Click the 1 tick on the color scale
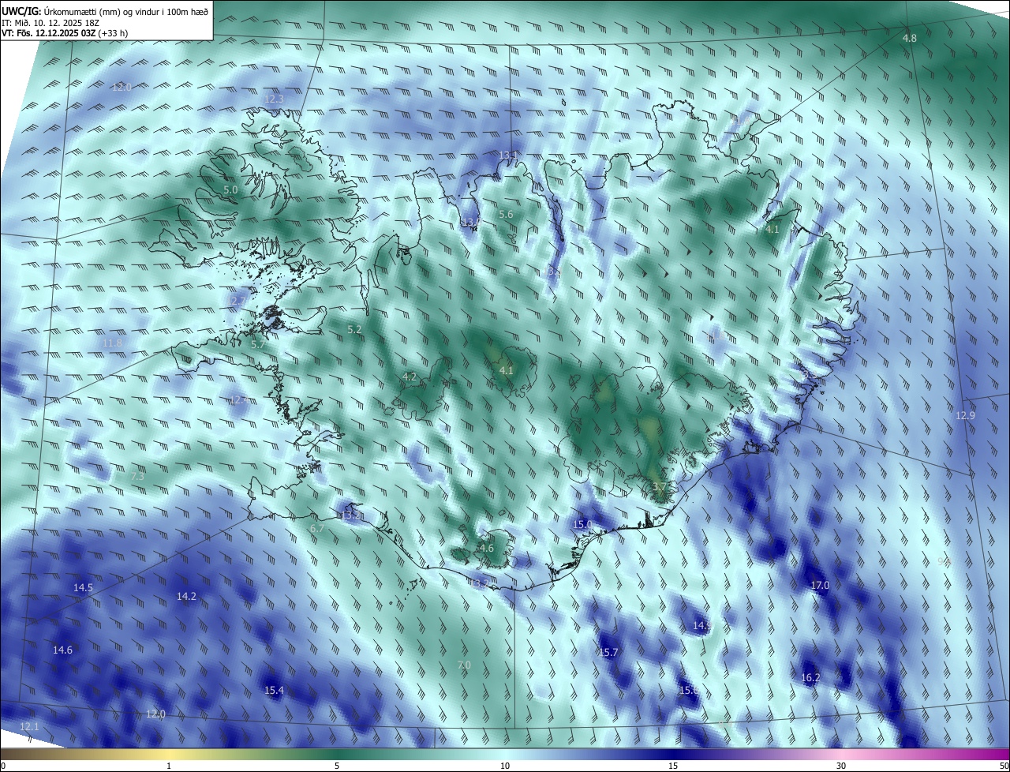The width and height of the screenshot is (1010, 772). point(169,766)
